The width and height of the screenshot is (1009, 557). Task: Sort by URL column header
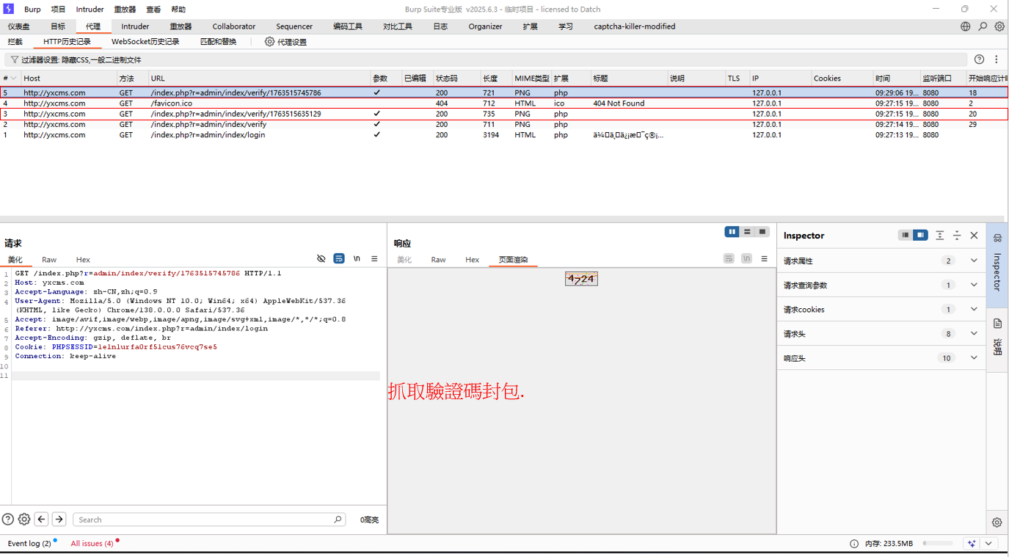[x=259, y=78]
